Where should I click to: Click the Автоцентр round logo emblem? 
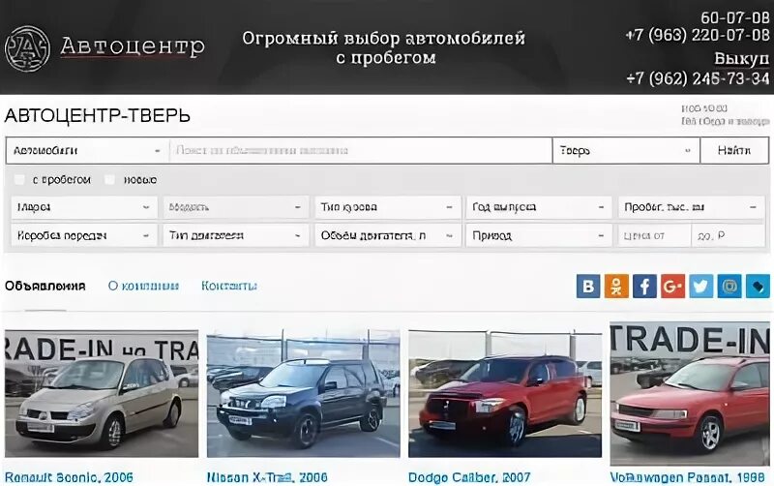28,48
